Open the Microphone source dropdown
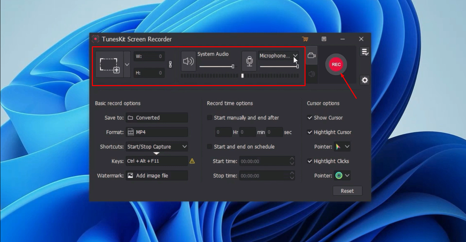This screenshot has width=466, height=242. pos(295,55)
